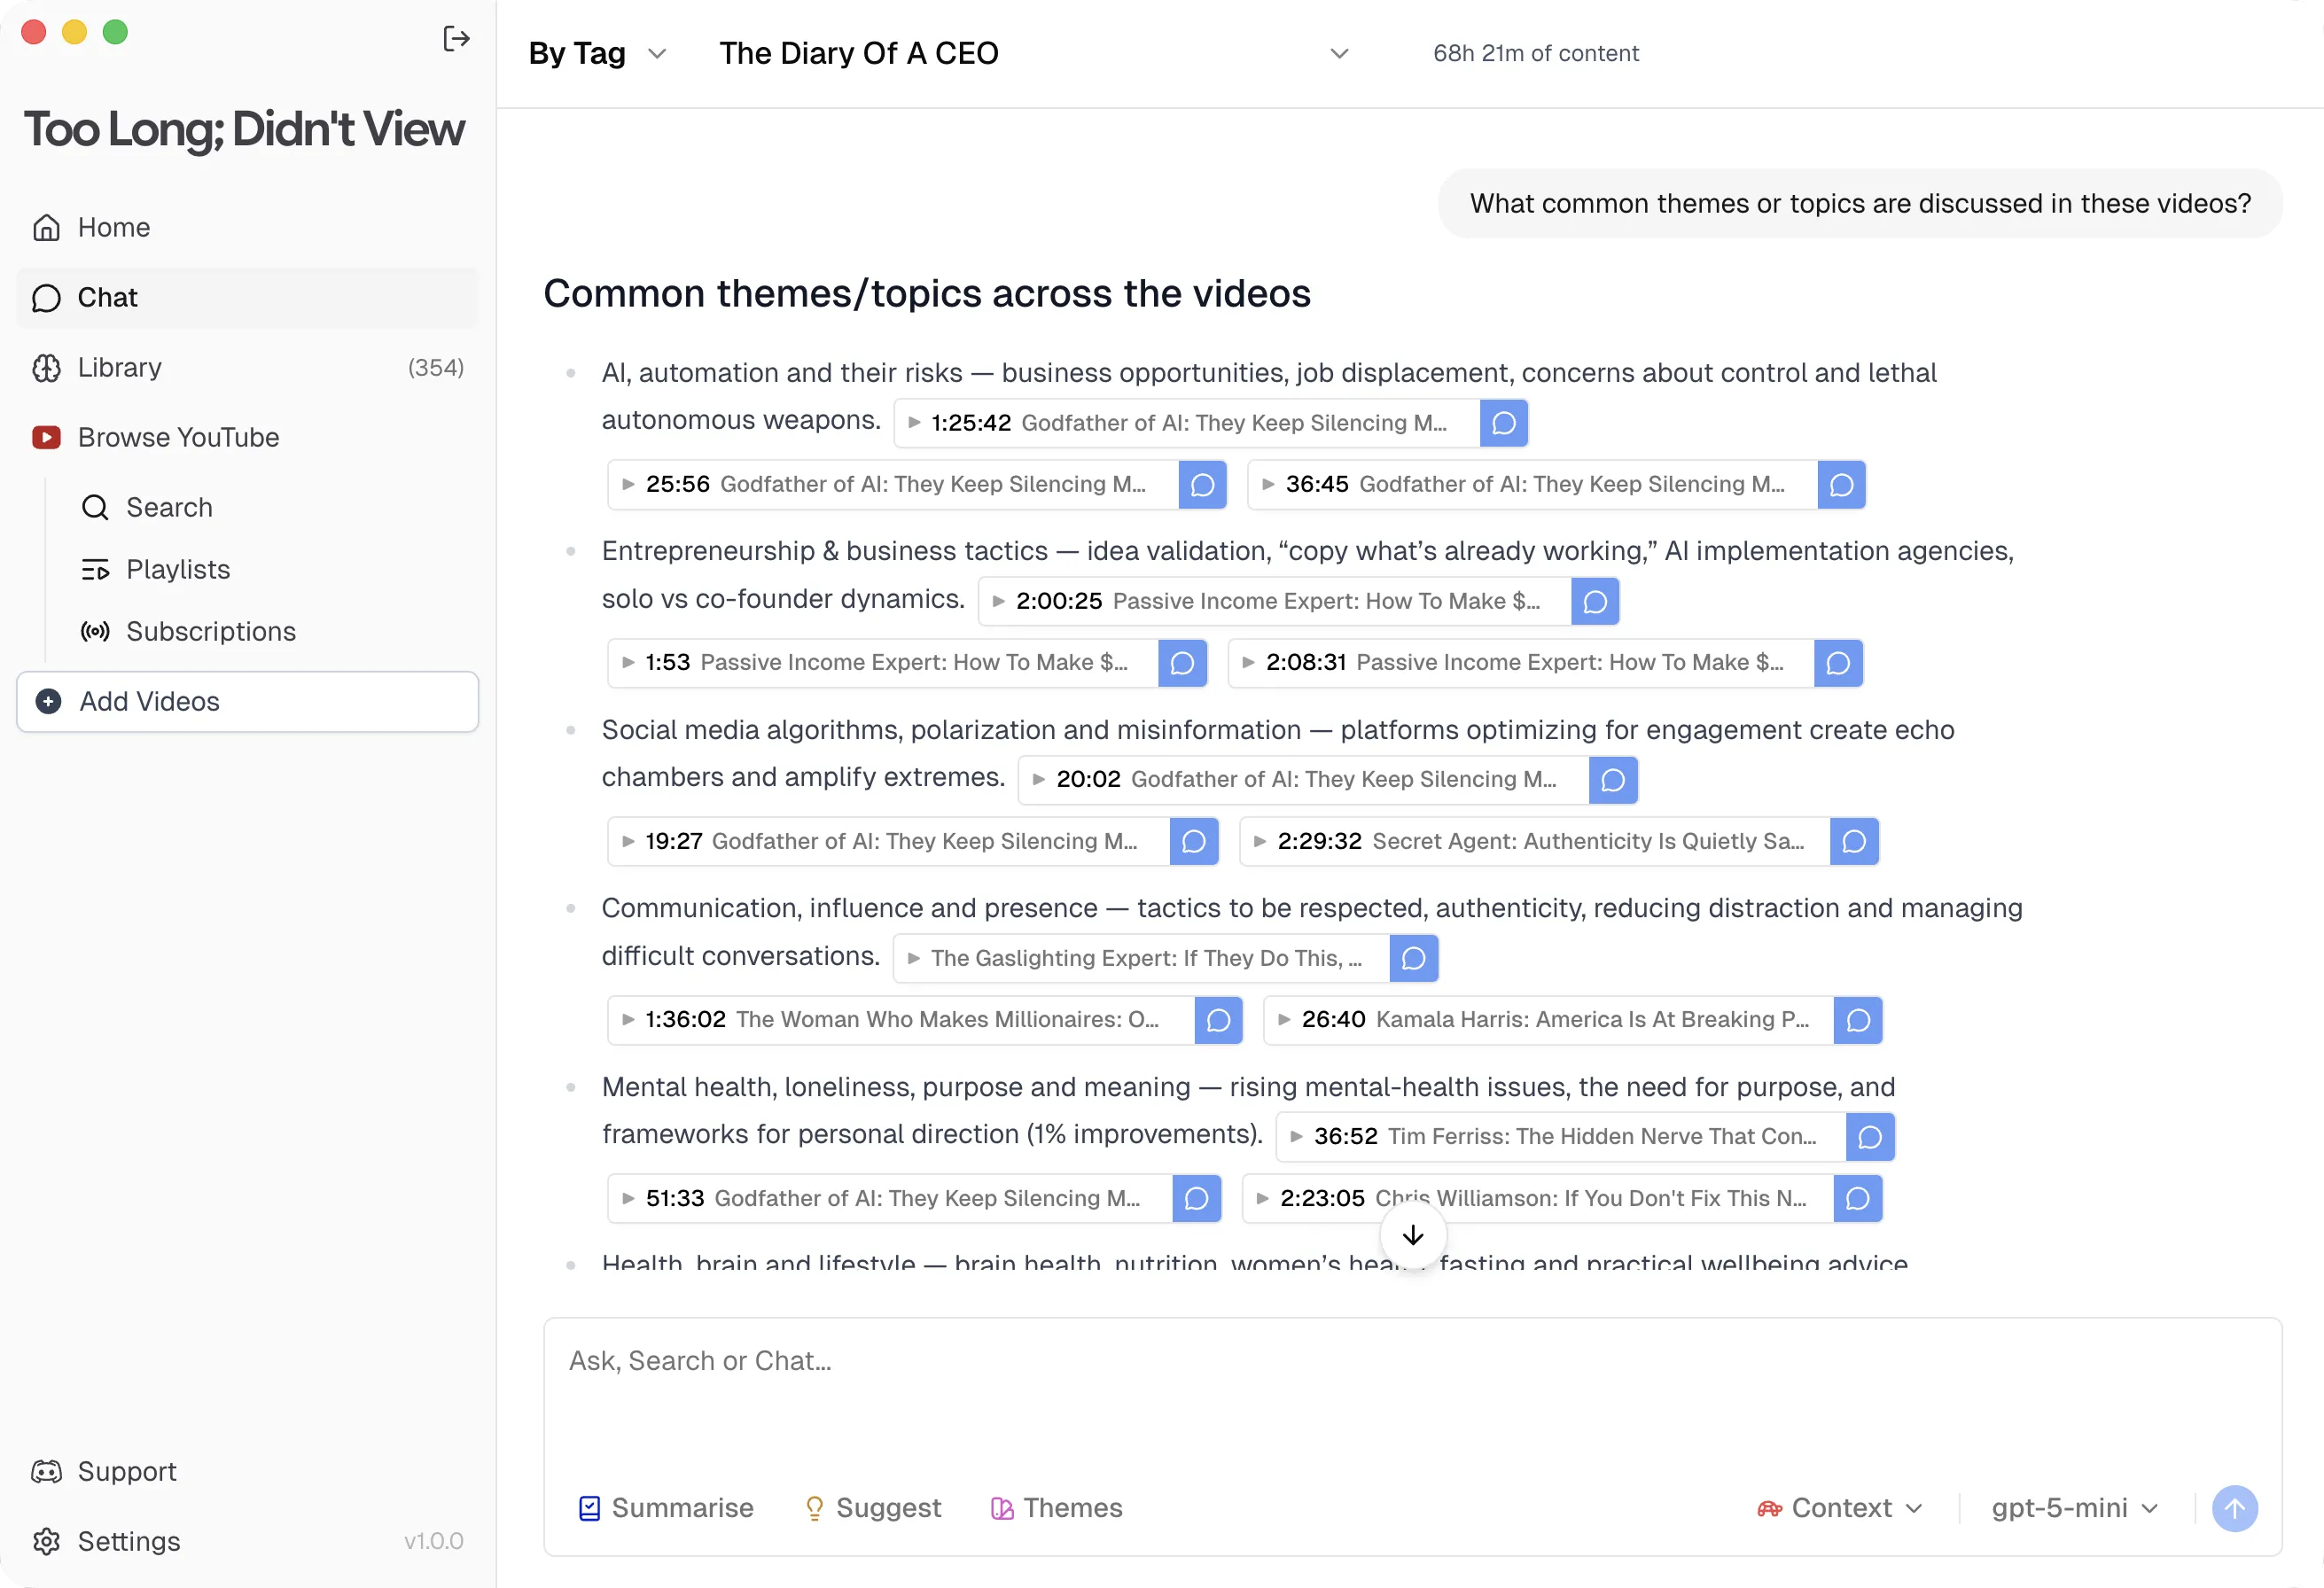Open the gpt-5-mini model selector
This screenshot has height=1588, width=2324.
pos(2074,1508)
